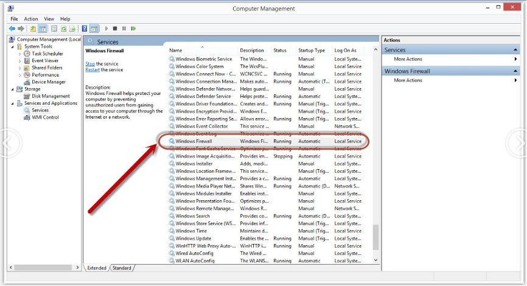Click the blue Help question mark icon
The height and width of the screenshot is (286, 527).
click(84, 29)
